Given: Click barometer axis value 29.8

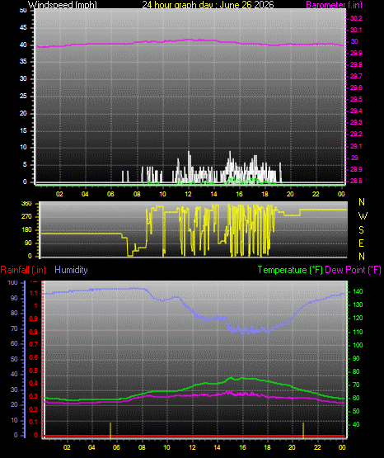Looking at the screenshot, I should [356, 64].
